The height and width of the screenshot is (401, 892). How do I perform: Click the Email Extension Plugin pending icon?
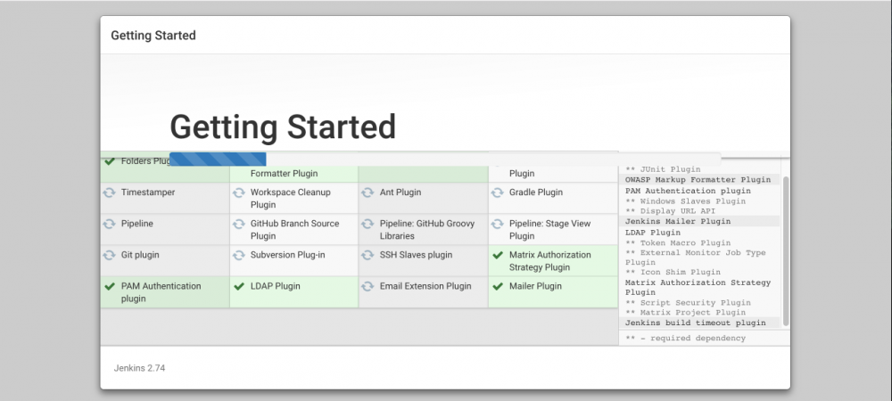click(x=368, y=286)
